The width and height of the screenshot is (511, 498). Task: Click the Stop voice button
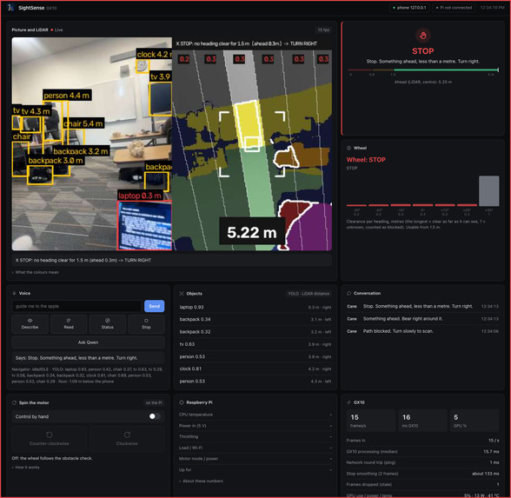146,323
